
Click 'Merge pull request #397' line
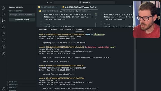(x=70, y=88)
